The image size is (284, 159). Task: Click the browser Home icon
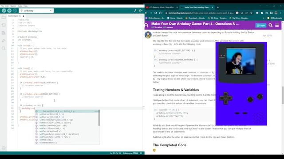(160, 13)
